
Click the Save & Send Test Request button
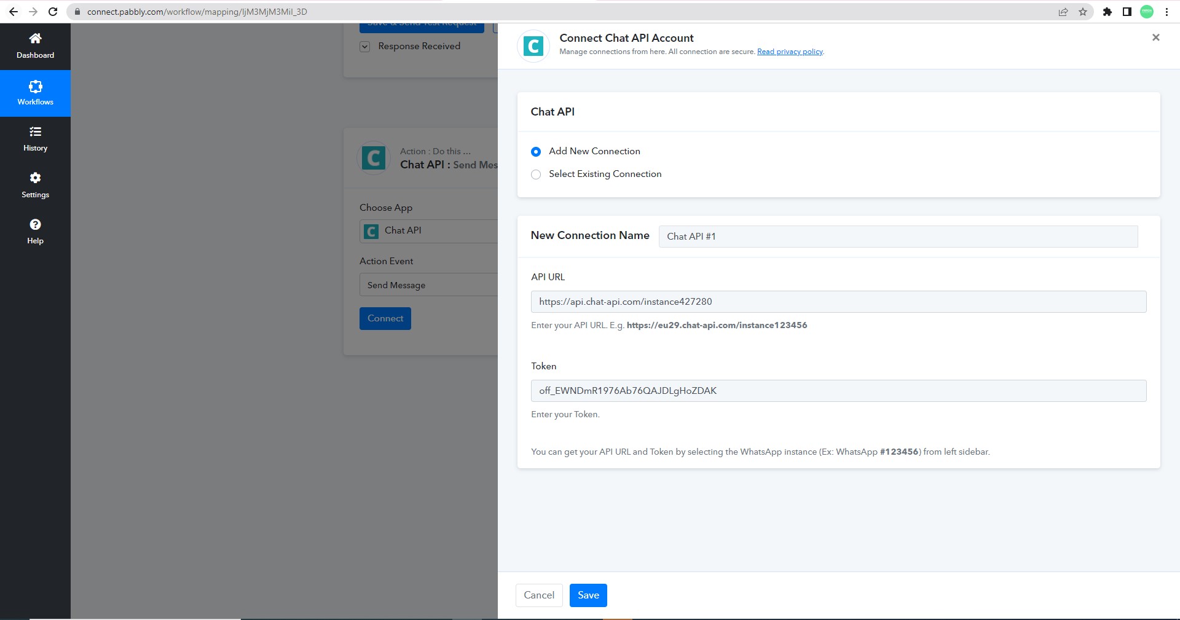click(422, 27)
